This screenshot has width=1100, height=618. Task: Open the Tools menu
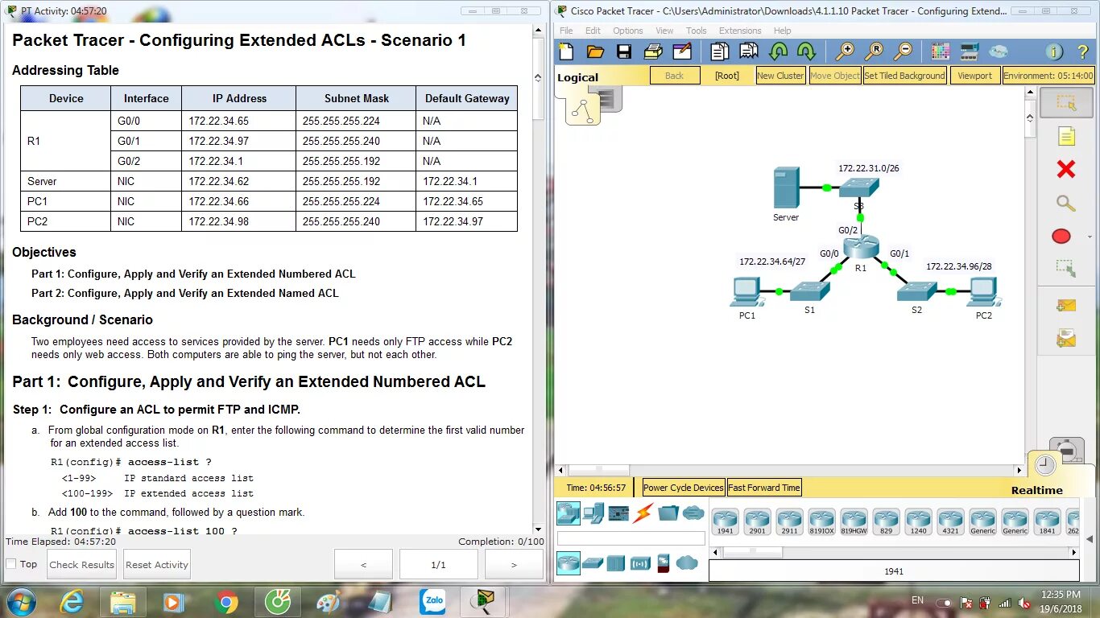(x=697, y=31)
